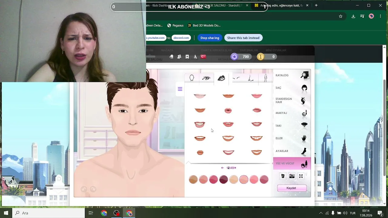Open KATALOG in the side menu
The width and height of the screenshot is (388, 218).
(x=292, y=75)
